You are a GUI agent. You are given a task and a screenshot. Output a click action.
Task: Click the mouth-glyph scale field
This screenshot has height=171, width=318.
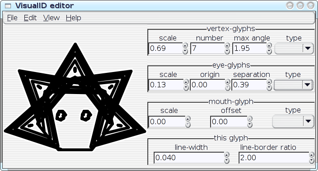[x=167, y=121]
